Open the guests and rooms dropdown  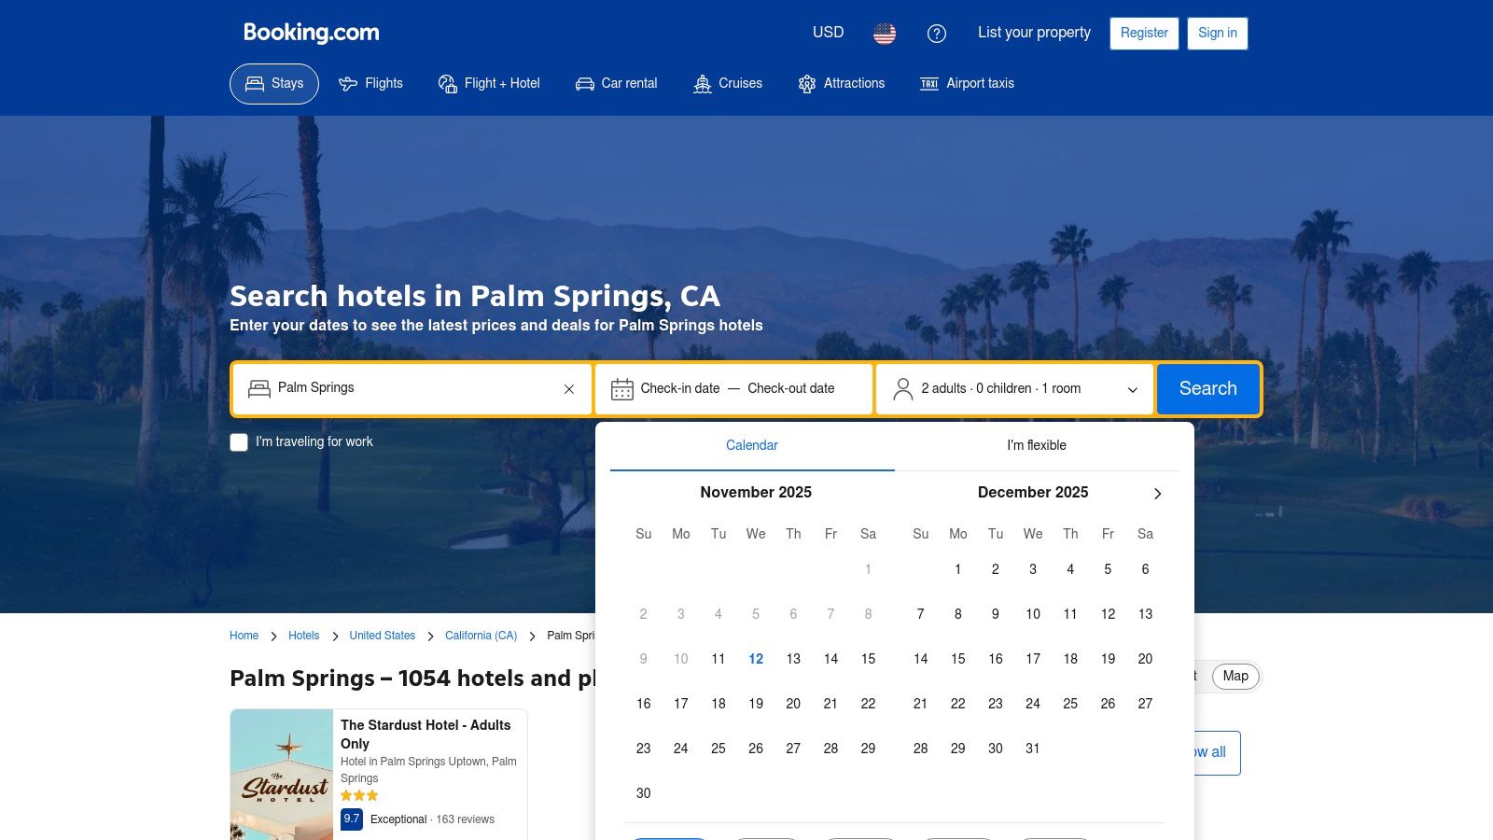tap(1014, 388)
